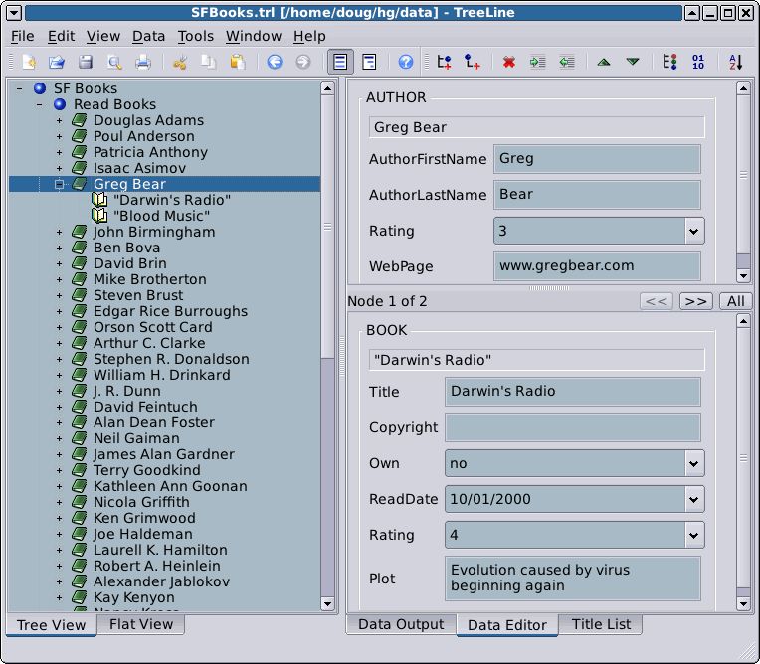Click the New File toolbar icon

[x=29, y=62]
